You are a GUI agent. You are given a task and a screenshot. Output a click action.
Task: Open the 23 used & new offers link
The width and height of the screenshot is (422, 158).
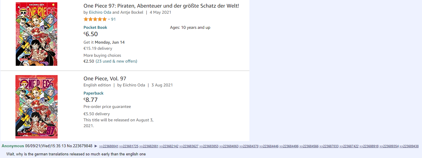[x=116, y=61]
